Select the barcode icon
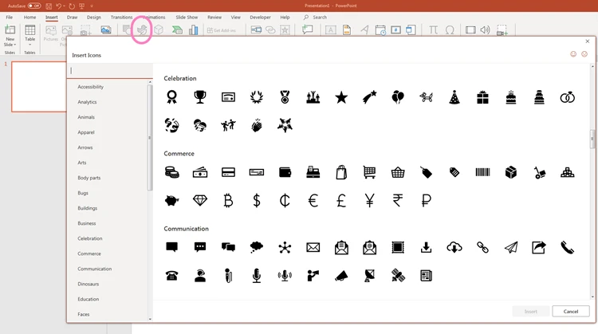Viewport: 598px width, 334px height. click(x=482, y=172)
